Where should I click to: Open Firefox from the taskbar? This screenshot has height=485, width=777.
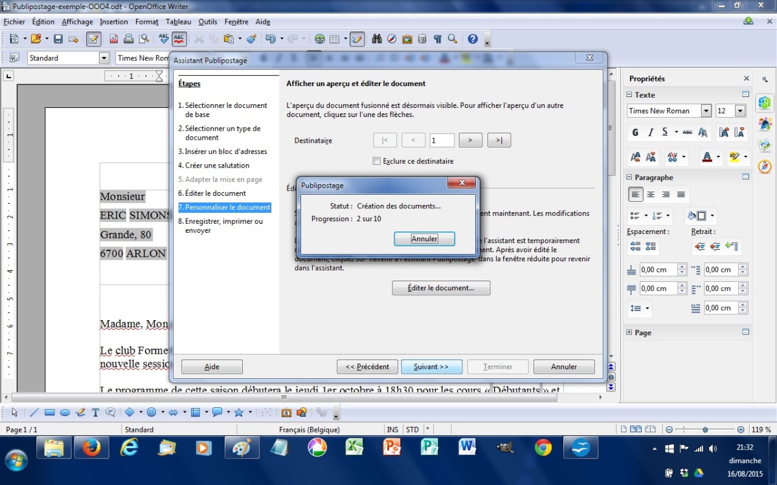coord(92,447)
